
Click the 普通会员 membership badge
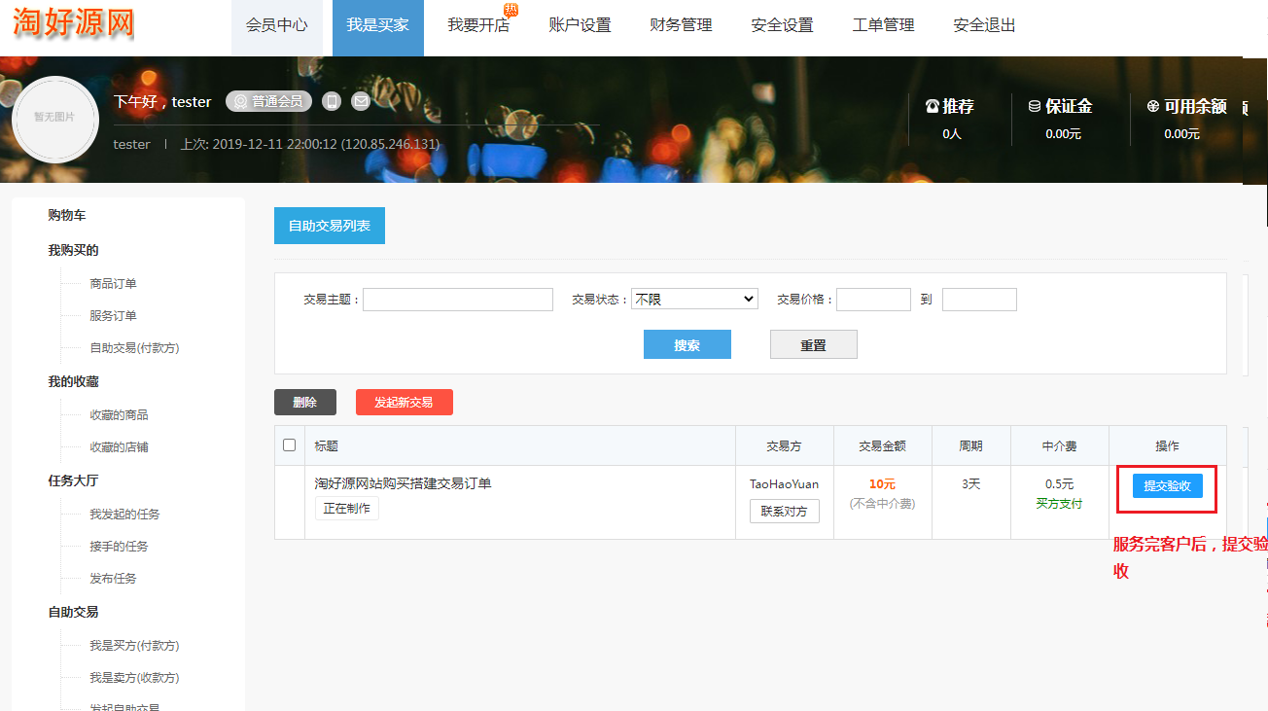(268, 101)
